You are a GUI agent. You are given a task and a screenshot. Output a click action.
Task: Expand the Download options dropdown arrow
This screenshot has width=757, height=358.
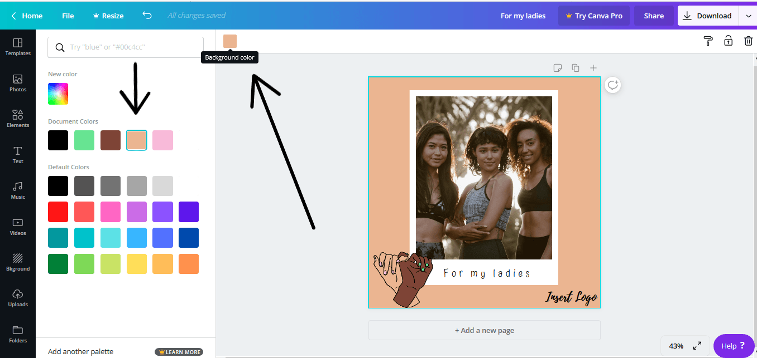pos(748,16)
